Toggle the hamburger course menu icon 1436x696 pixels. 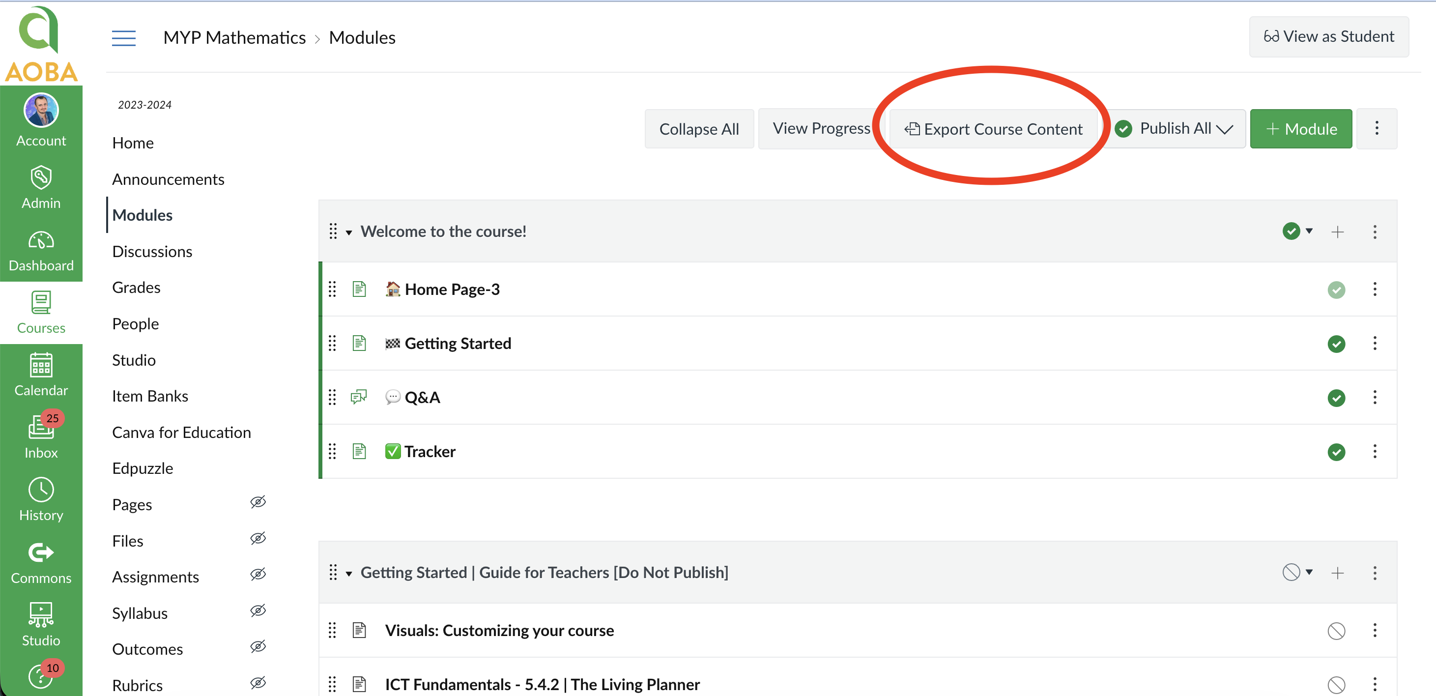(124, 38)
